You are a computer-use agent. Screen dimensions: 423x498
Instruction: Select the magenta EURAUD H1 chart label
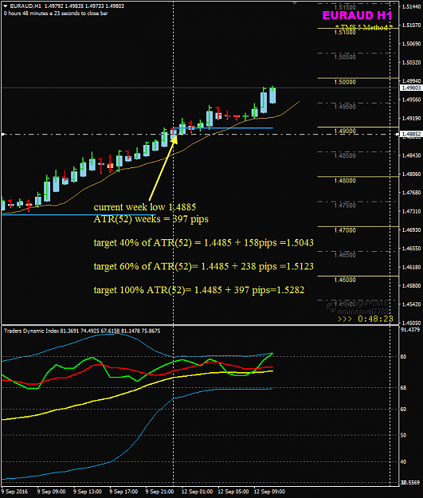(357, 15)
